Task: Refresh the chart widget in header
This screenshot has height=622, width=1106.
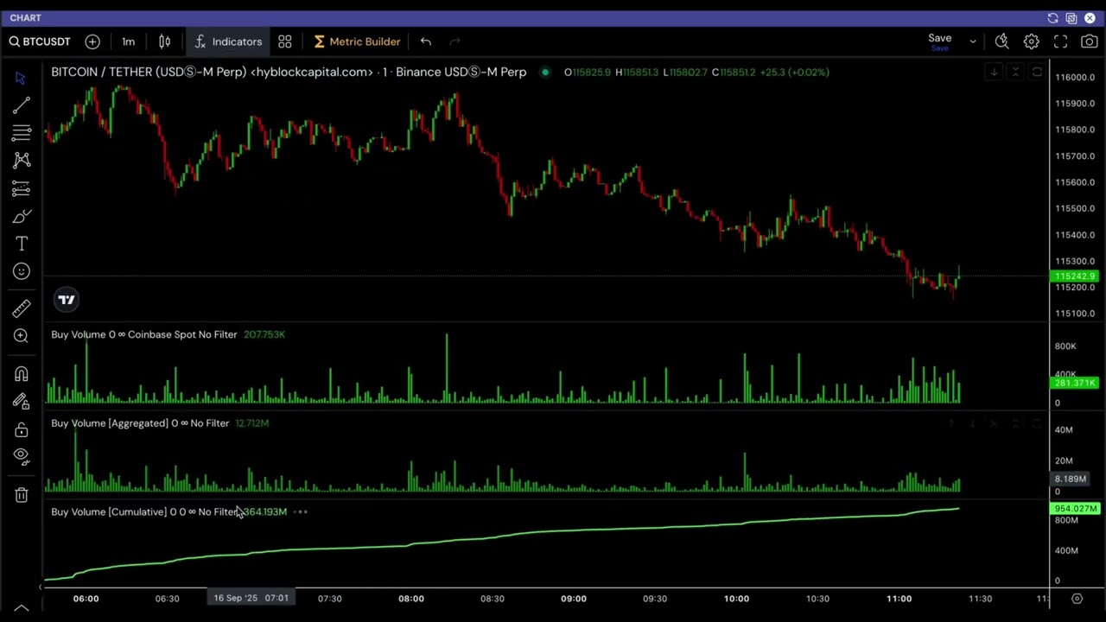Action: click(x=1052, y=18)
